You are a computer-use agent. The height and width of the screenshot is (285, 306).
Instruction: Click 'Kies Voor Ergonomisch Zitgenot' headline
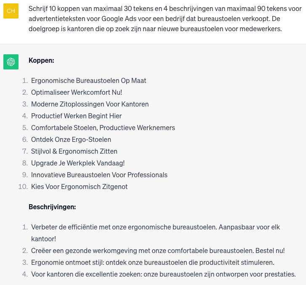80,186
